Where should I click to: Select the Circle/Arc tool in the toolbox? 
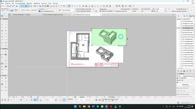coord(6,61)
